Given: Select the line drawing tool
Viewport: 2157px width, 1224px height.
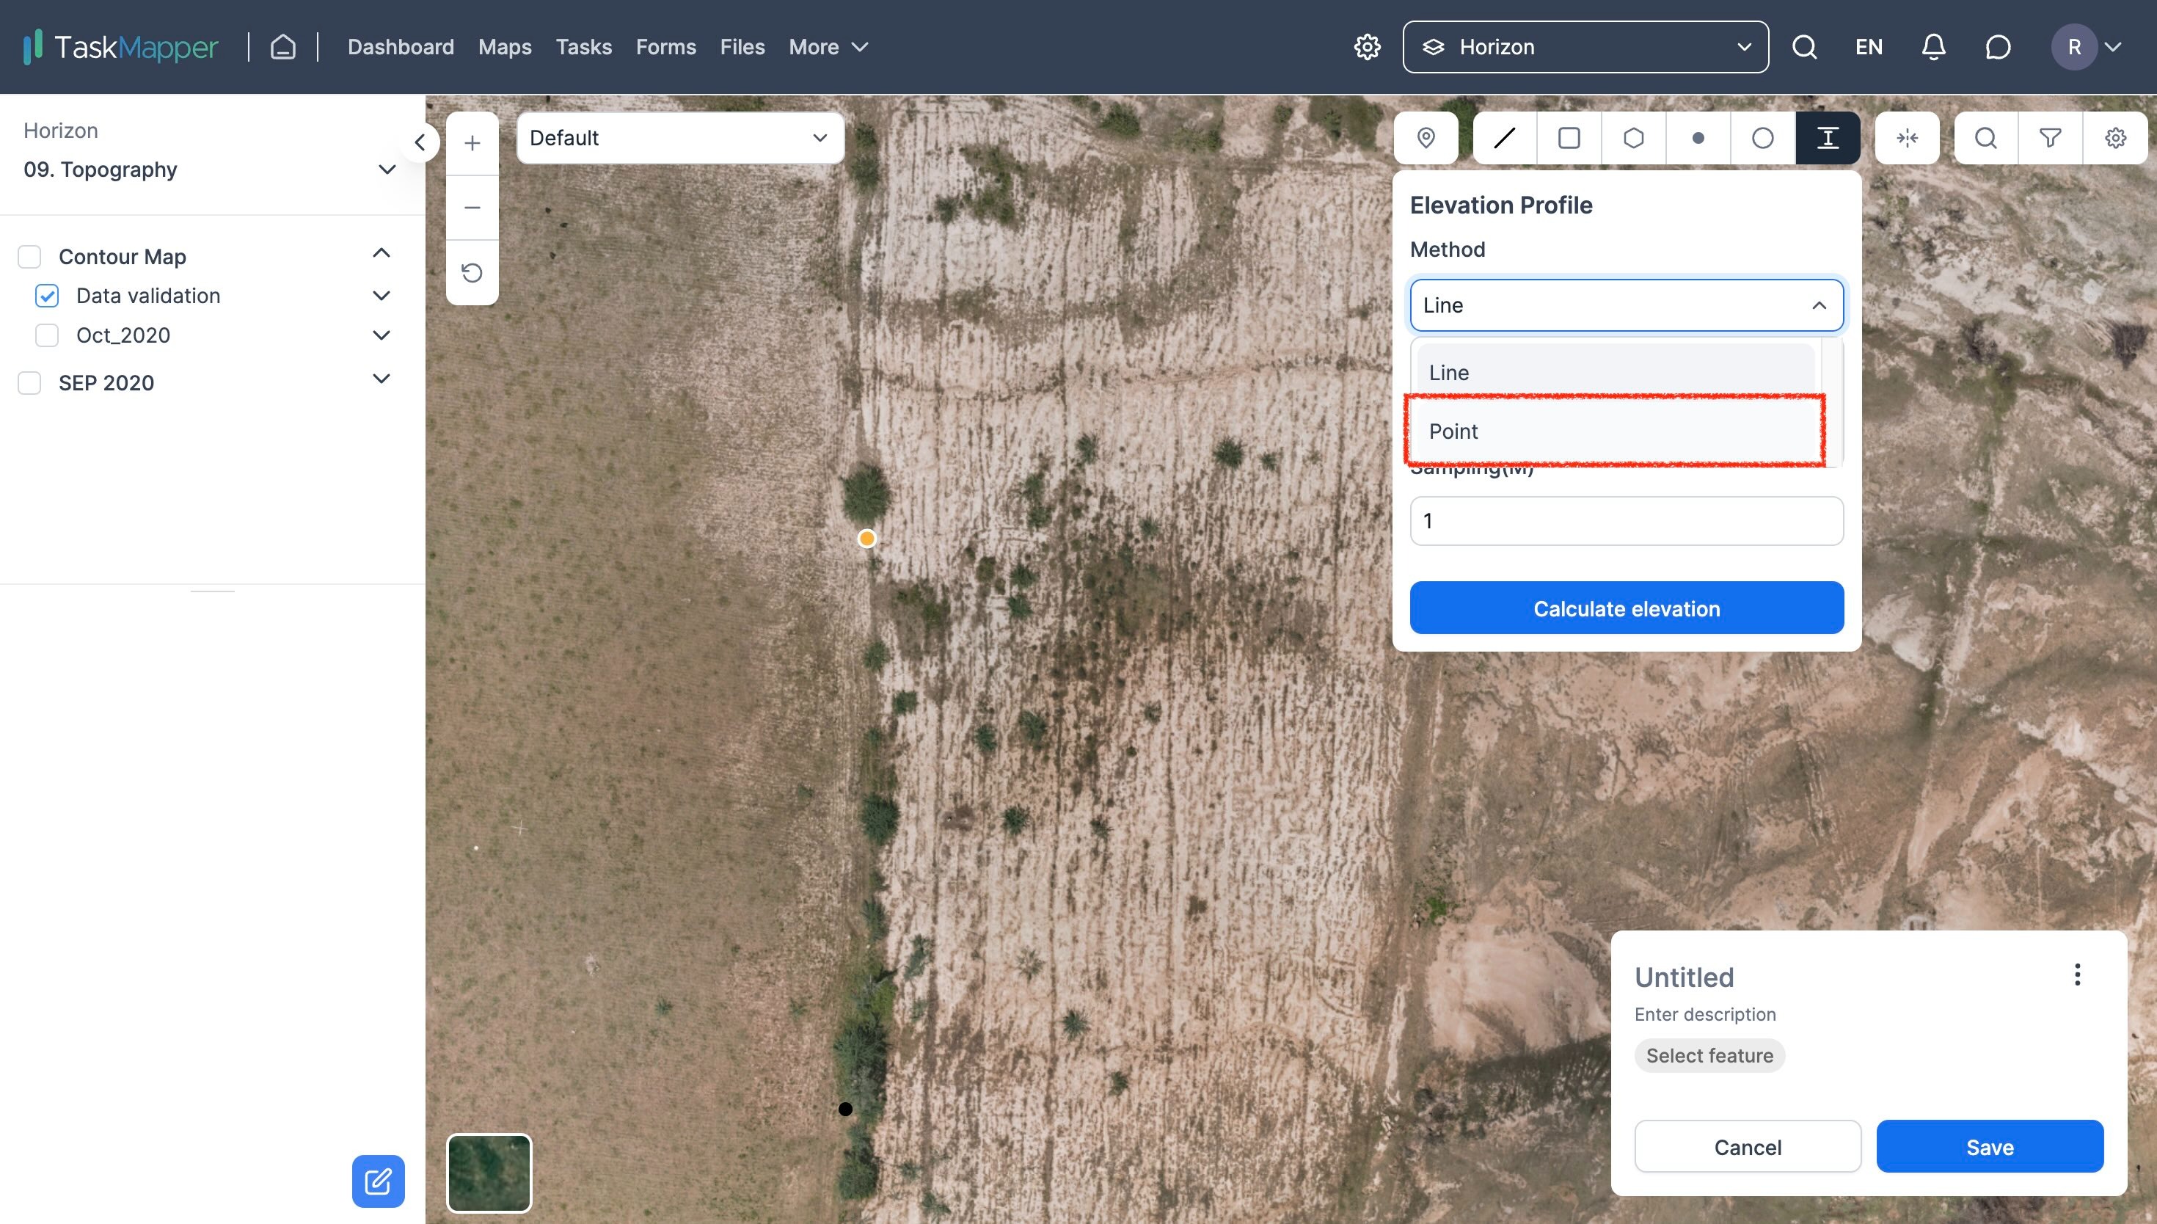Looking at the screenshot, I should (1504, 138).
